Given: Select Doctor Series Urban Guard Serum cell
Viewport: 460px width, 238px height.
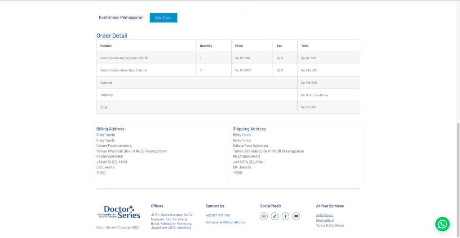Looking at the screenshot, I should (146, 71).
